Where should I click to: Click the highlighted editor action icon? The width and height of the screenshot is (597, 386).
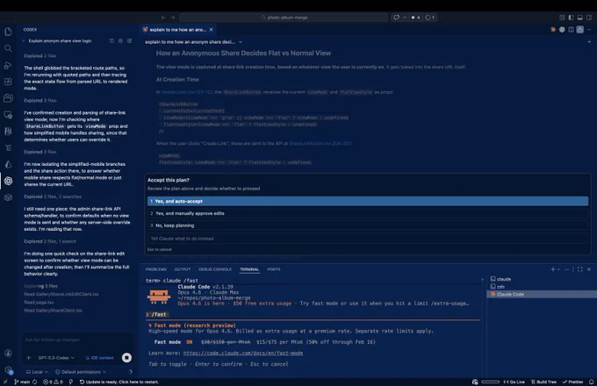tap(579, 30)
